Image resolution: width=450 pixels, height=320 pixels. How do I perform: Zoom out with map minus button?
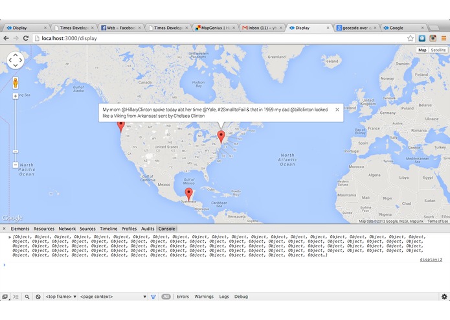(16, 165)
